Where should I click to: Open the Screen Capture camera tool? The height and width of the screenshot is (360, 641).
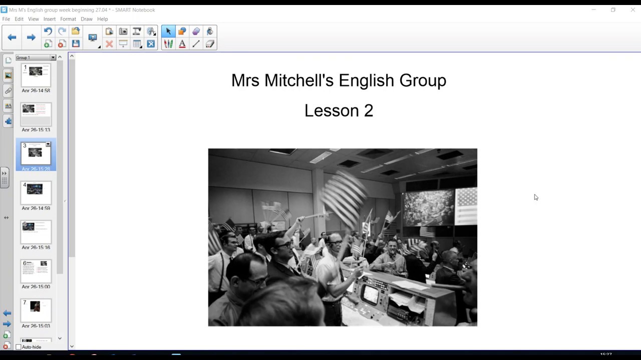click(123, 31)
